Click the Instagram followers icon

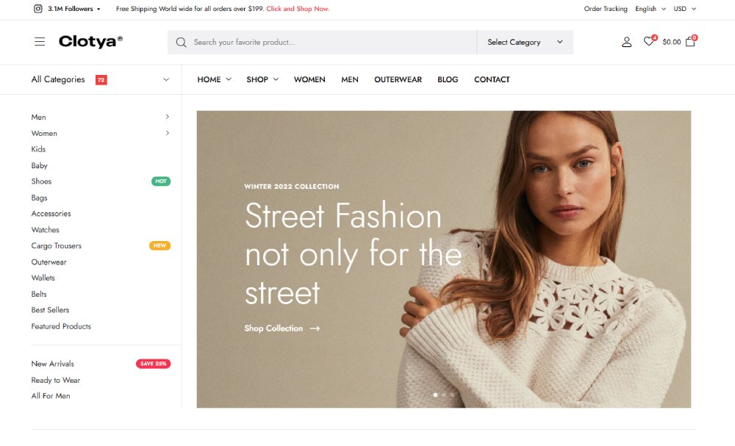pyautogui.click(x=38, y=9)
